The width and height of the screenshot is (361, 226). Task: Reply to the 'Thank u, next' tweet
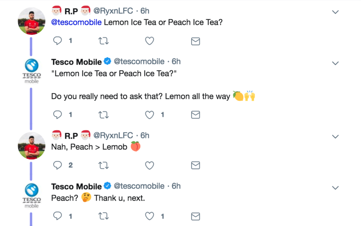(x=57, y=216)
